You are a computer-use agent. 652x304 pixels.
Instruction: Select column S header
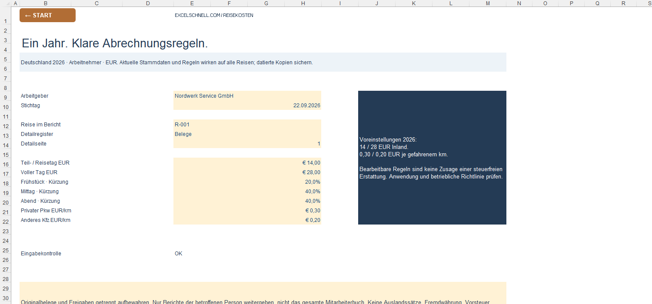coord(644,3)
